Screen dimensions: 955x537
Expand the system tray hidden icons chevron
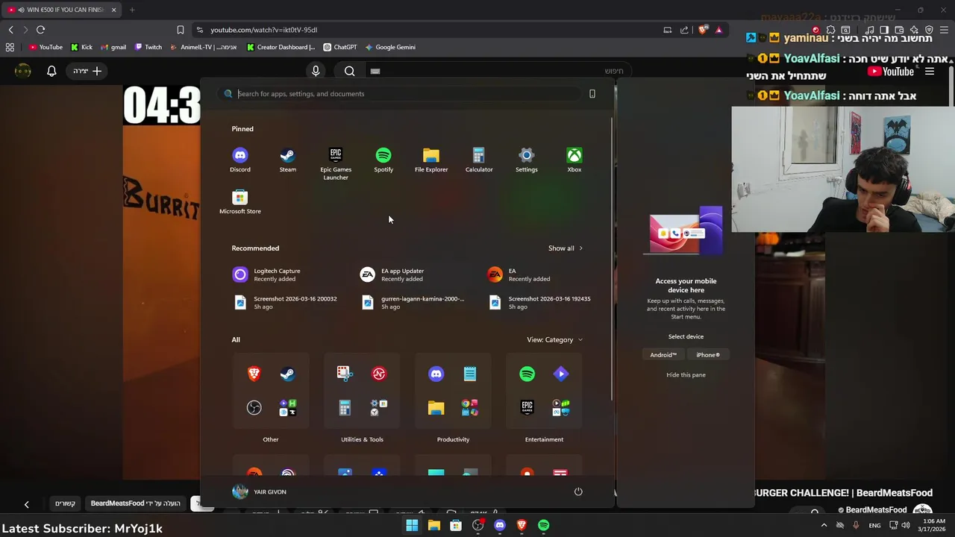[x=824, y=525]
